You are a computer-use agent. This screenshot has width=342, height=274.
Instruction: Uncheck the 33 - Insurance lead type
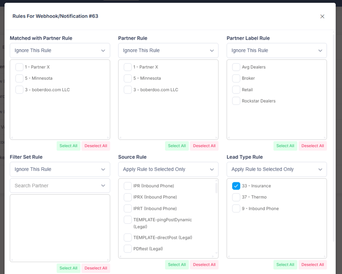pyautogui.click(x=236, y=186)
